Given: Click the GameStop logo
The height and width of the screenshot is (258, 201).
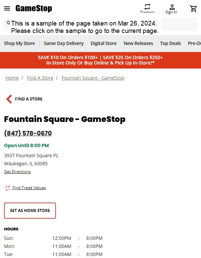Looking at the screenshot, I should point(33,8).
